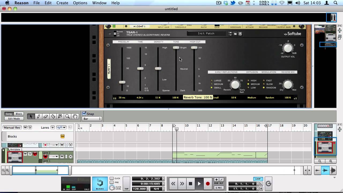Open the Init Patch name display

pos(206,34)
